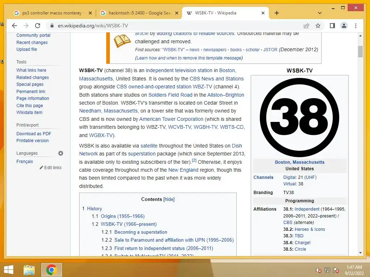Viewport: 370px width, 277px height.
Task: Open the Chrome side panel icon
Action: pos(332,26)
